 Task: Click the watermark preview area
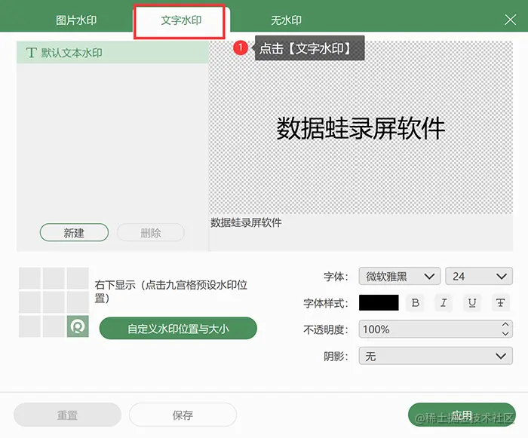tap(361, 127)
